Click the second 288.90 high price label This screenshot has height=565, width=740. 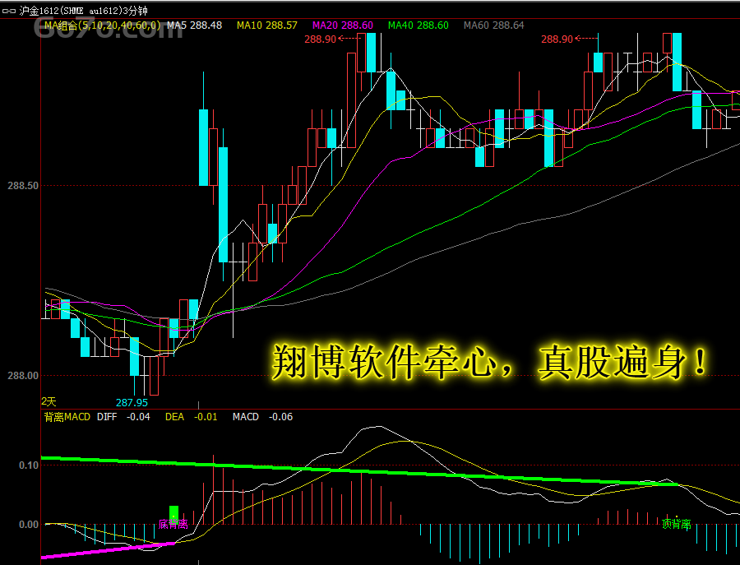click(557, 39)
